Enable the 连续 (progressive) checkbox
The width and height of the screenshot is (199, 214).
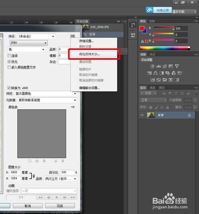(x=9, y=56)
